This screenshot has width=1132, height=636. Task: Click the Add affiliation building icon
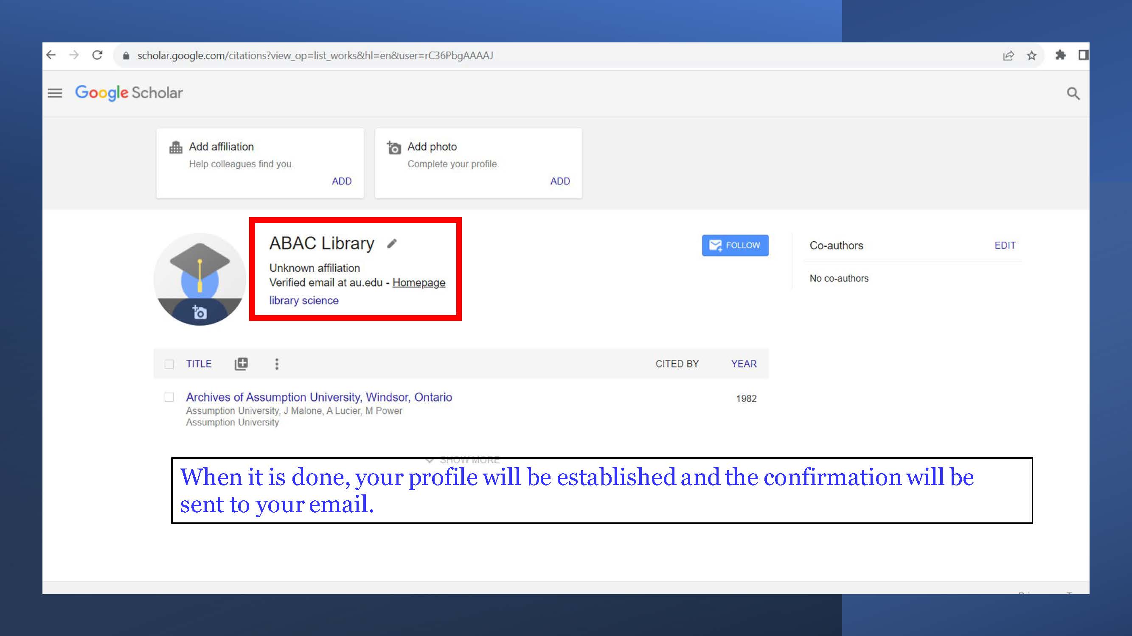point(176,148)
